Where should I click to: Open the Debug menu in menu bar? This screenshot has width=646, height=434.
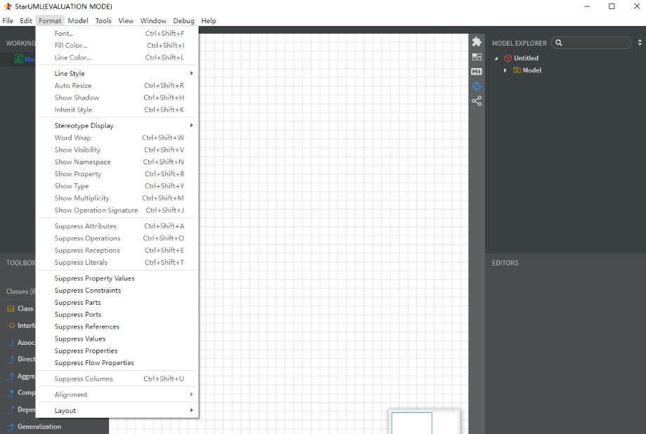183,21
